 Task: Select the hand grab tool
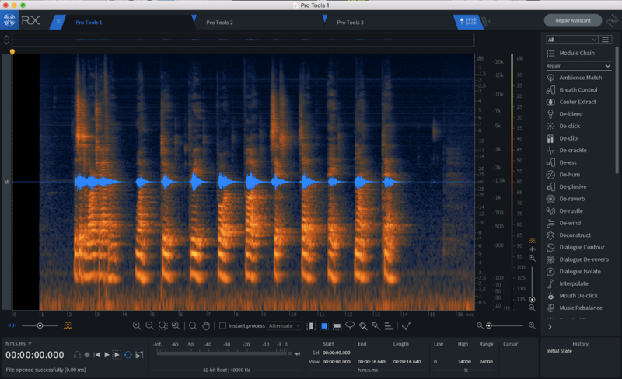206,326
